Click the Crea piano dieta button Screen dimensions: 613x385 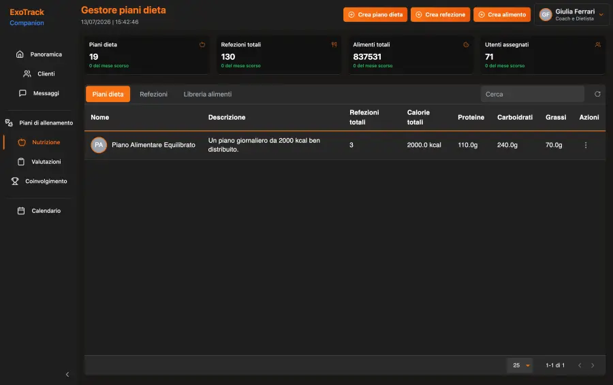375,15
